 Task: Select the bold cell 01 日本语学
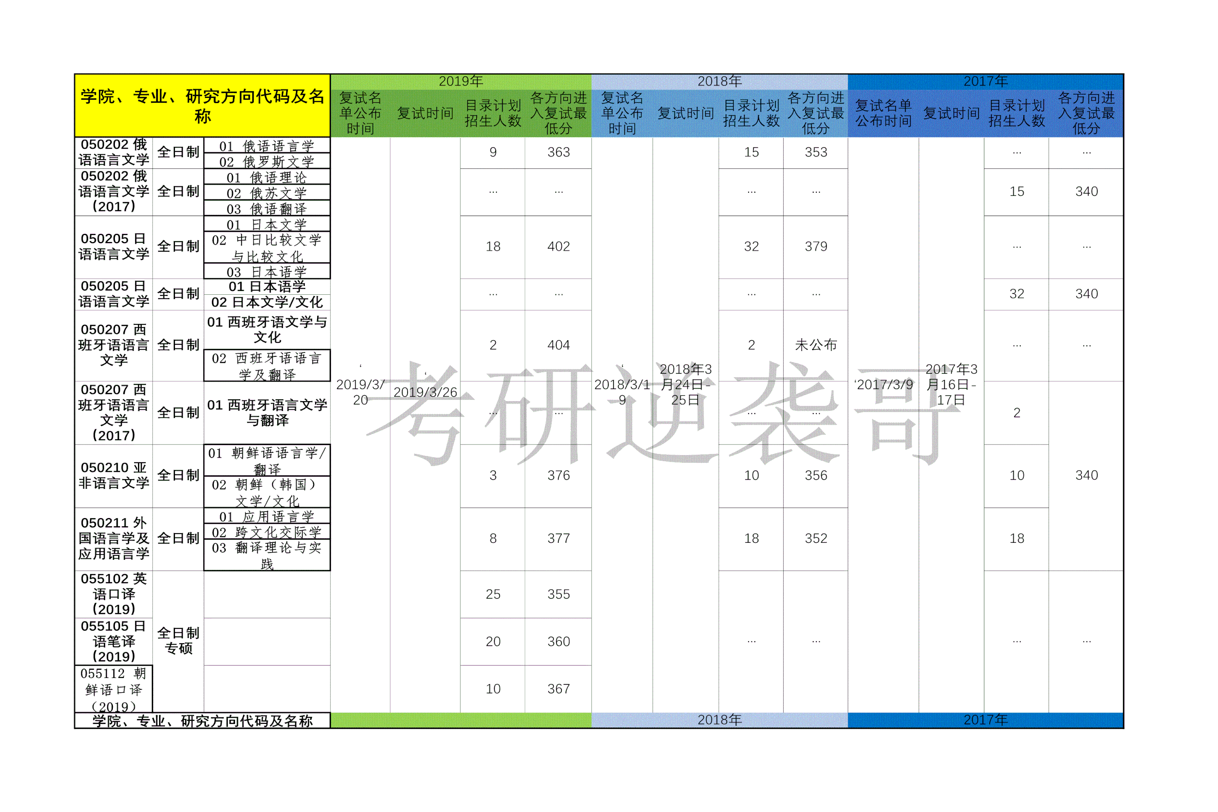[x=267, y=286]
